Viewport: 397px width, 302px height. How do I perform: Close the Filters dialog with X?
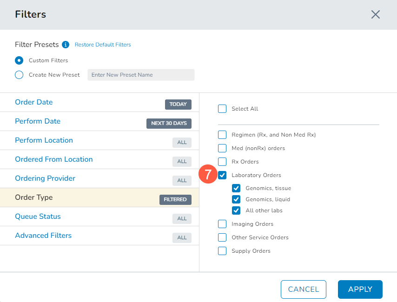point(376,14)
